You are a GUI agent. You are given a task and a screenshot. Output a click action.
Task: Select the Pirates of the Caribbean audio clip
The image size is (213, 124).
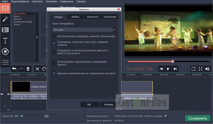pos(29,97)
